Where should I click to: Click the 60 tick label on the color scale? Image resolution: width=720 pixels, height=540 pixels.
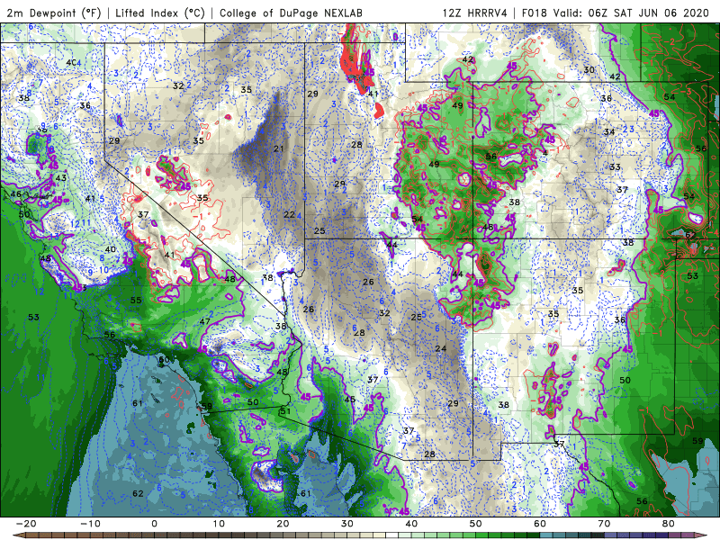540,524
